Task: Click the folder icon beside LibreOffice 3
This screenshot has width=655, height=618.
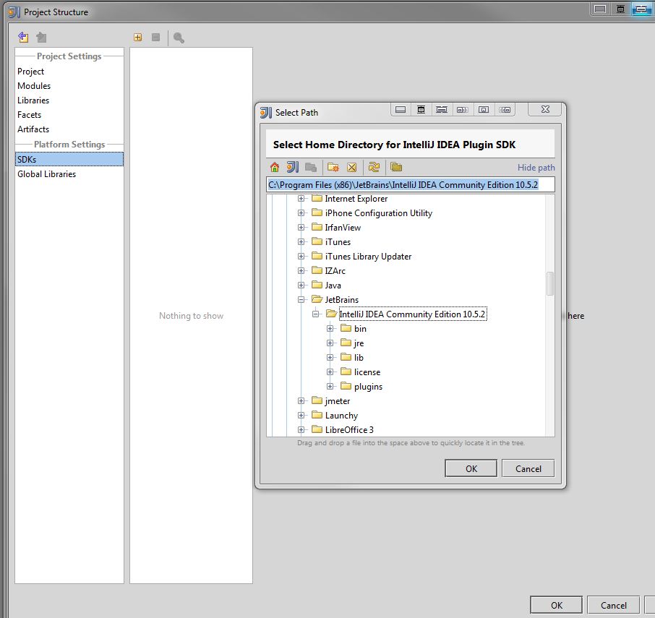Action: click(317, 429)
